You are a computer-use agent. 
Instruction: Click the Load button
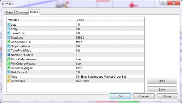162,81
